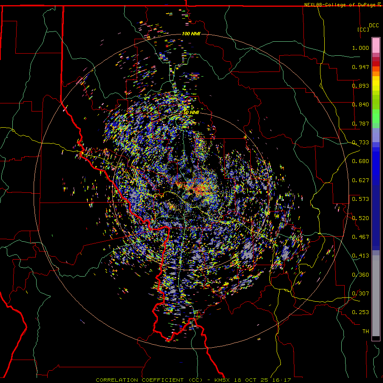
Task: Pick the red color band beside 0.947
Action: pos(376,64)
